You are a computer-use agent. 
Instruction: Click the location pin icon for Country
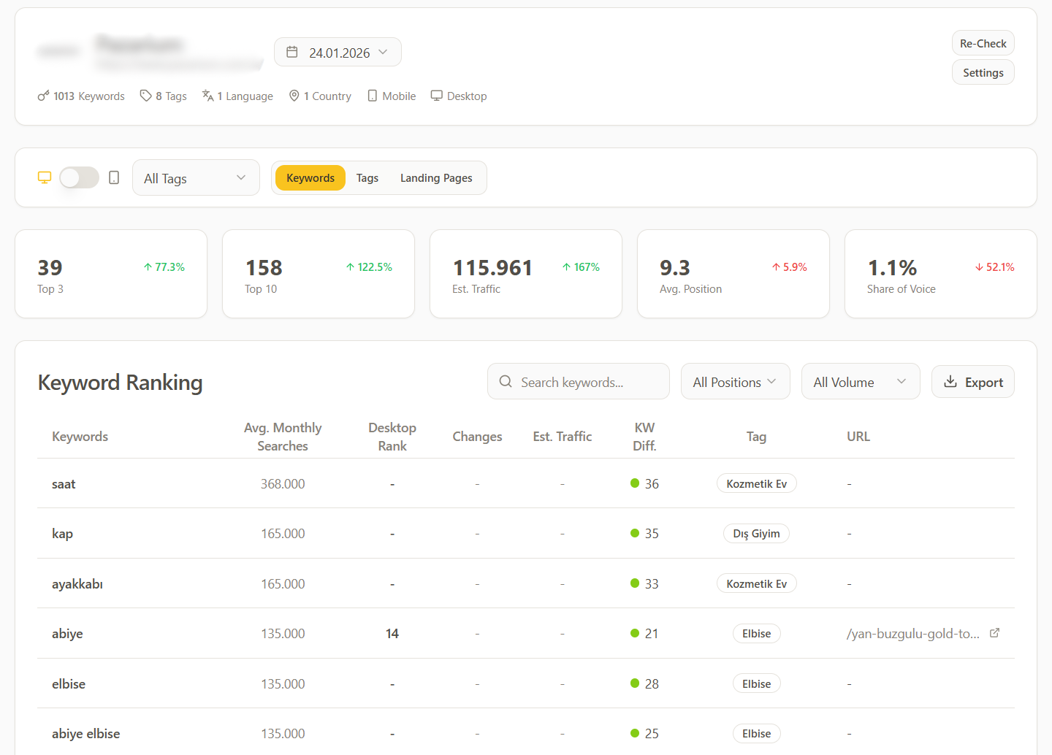[x=294, y=96]
